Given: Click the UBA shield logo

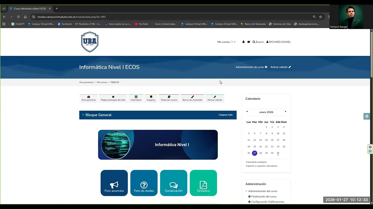Looking at the screenshot, I should tap(90, 42).
